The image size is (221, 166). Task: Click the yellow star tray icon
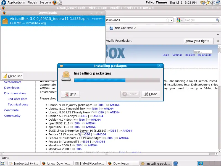coord(208,2)
